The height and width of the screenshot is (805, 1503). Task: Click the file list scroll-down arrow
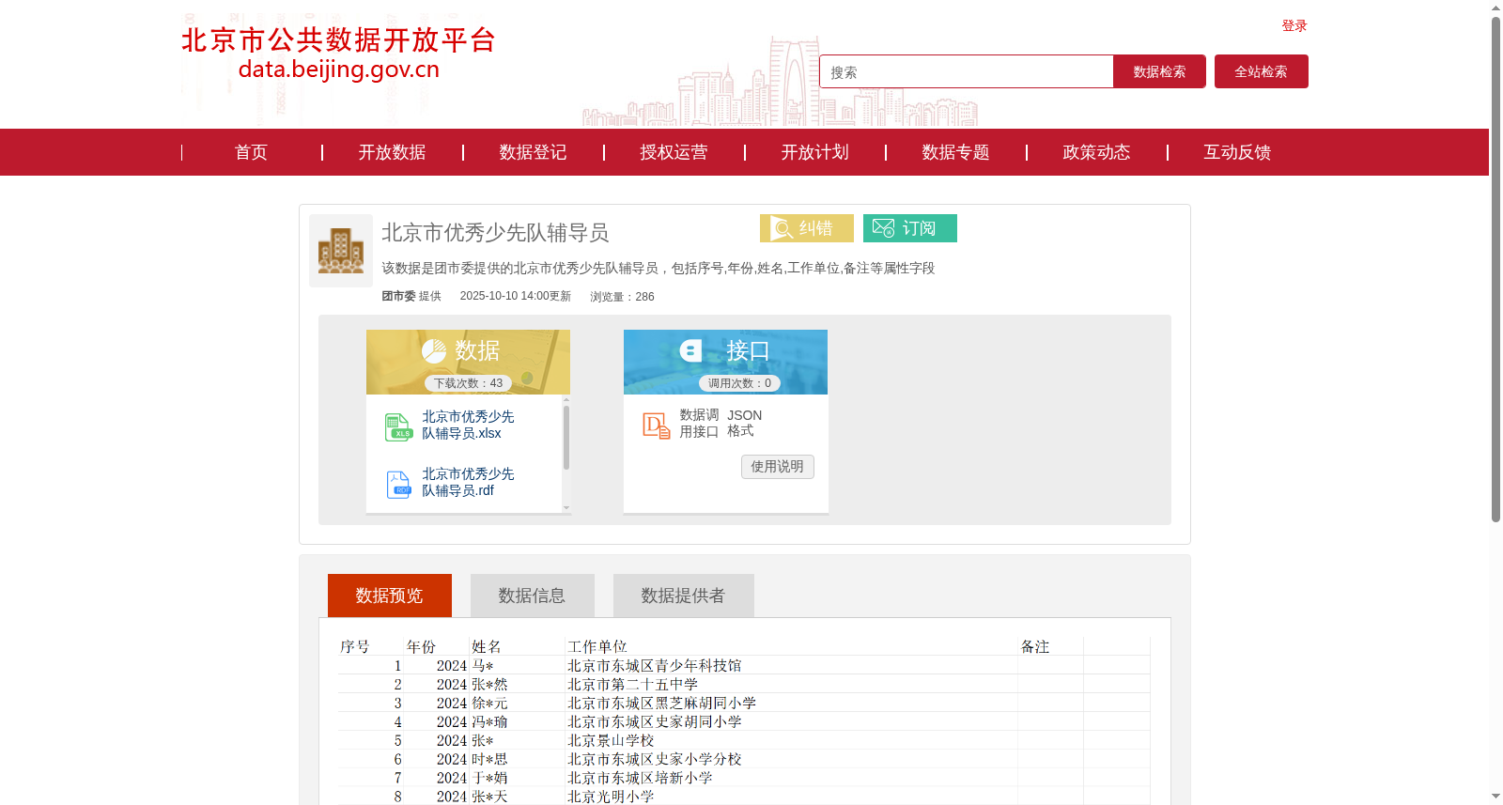566,508
